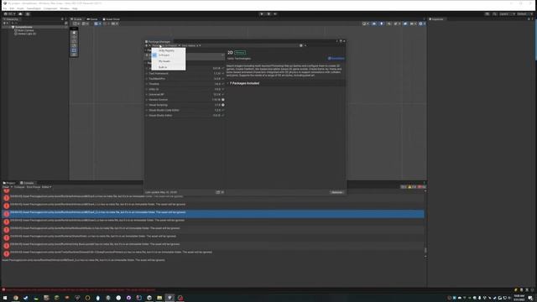
Task: Click the red error icon on the highlighted console row
Action: [x=6, y=214]
